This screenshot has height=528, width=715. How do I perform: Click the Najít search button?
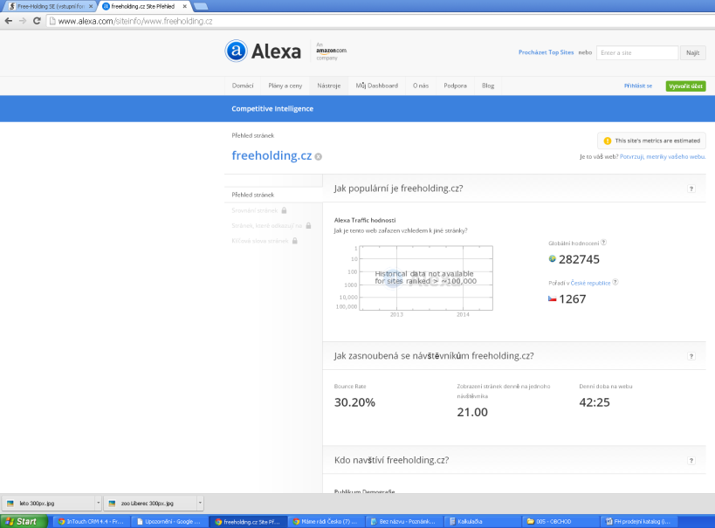click(692, 53)
